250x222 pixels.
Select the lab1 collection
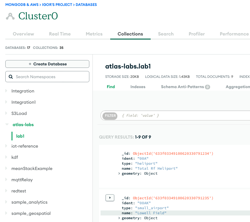point(20,136)
